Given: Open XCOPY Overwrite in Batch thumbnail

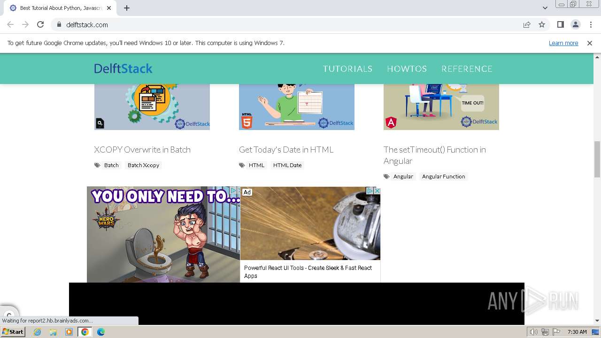Looking at the screenshot, I should pos(152,107).
